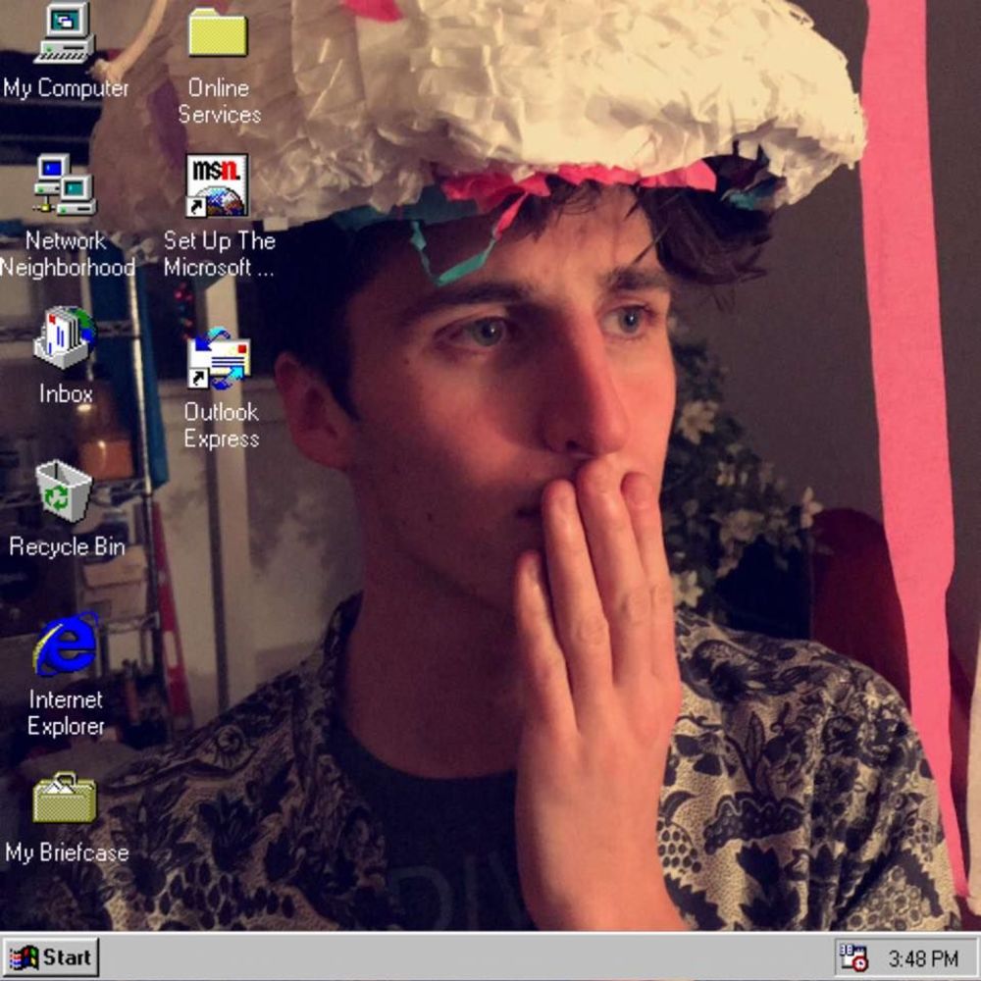Select the Inbox desktop icon
This screenshot has height=981, width=981.
(65, 338)
